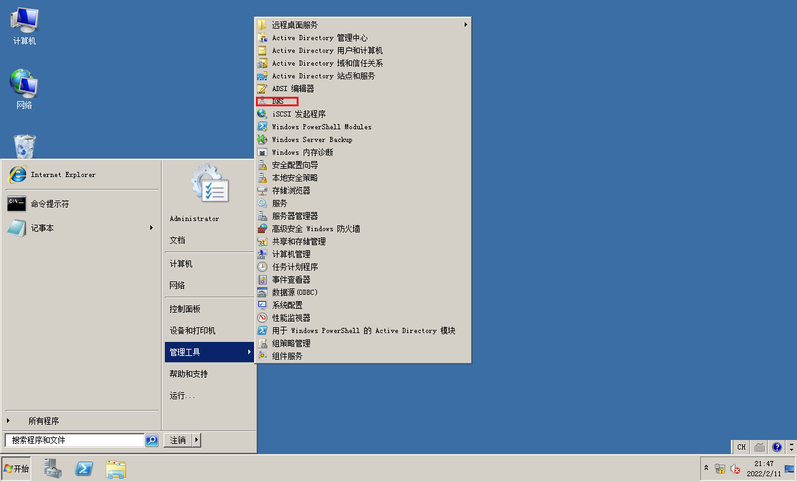Click the 服务 gear icon
This screenshot has height=482, width=797.
[262, 203]
